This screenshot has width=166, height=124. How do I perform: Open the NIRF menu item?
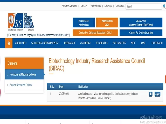click(133, 43)
